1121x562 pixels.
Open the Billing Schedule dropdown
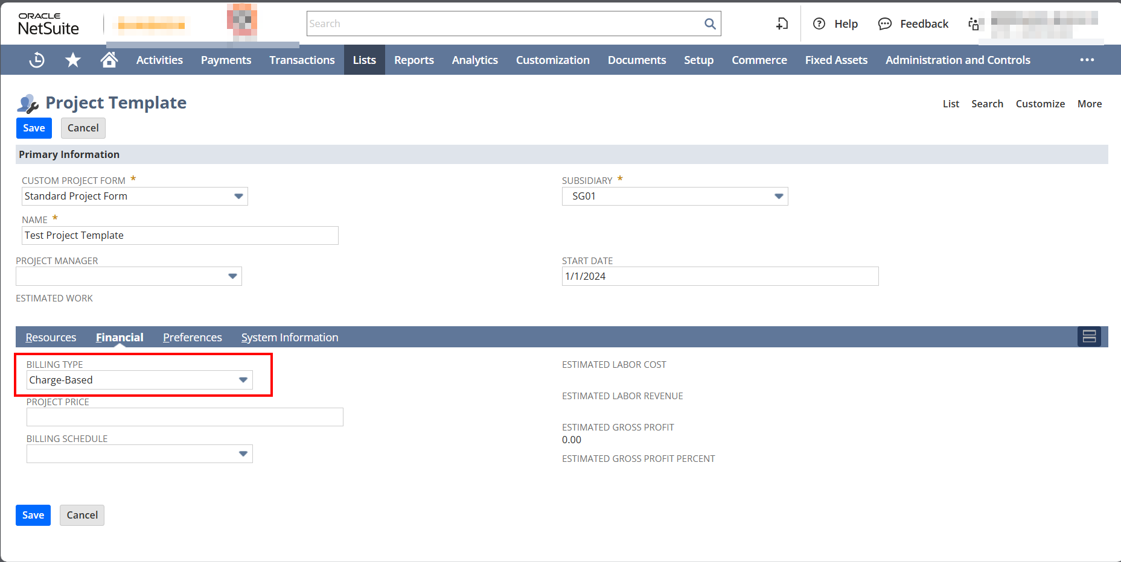(243, 453)
